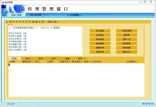Open 库存查询 module
This screenshot has width=156, height=107.
coord(100,43)
